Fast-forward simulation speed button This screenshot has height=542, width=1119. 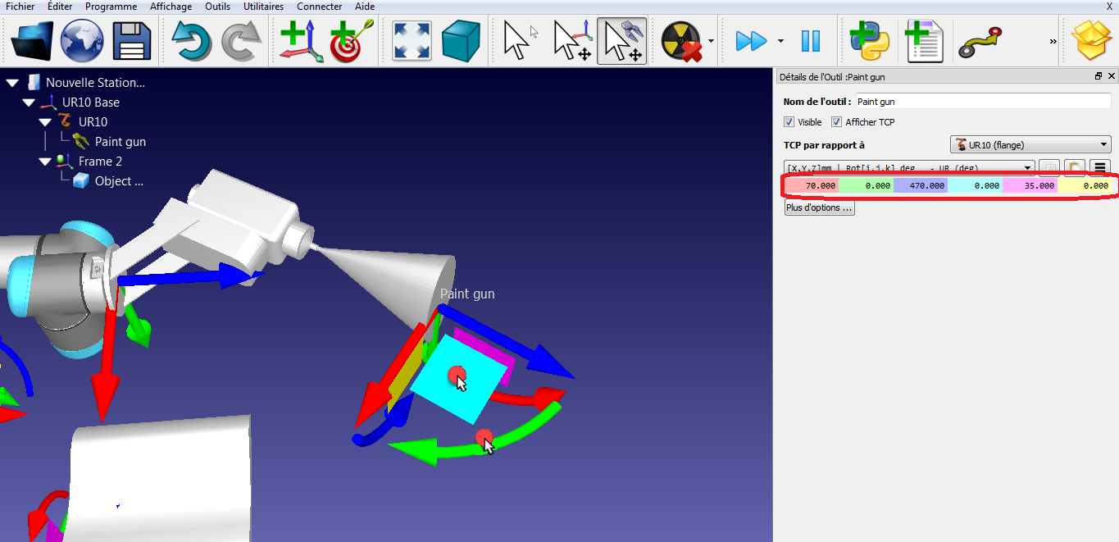click(x=751, y=40)
